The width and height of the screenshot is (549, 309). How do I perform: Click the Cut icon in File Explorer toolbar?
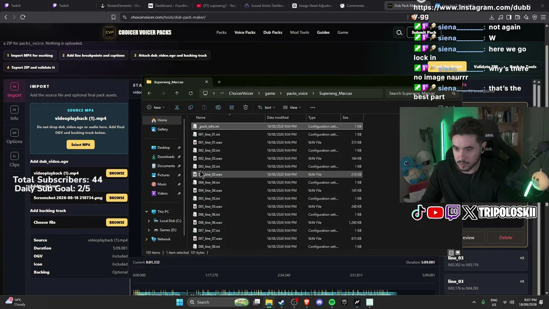point(177,107)
